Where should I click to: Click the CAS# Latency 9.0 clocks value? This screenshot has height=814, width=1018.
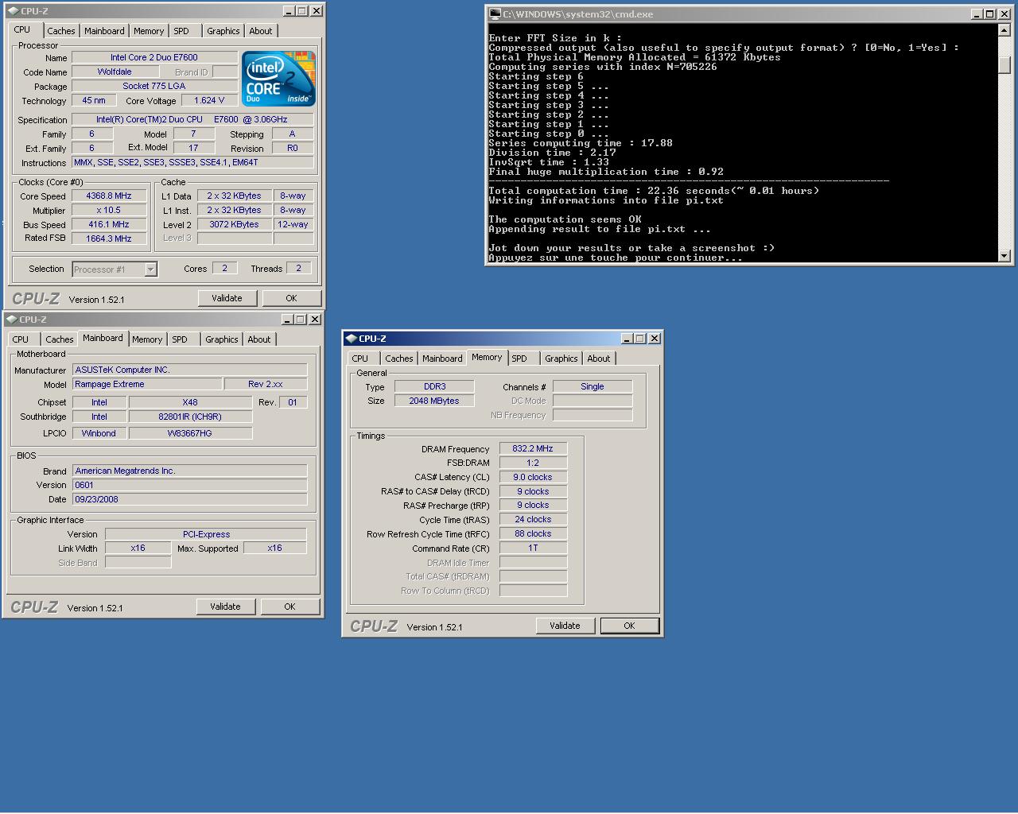coord(533,477)
